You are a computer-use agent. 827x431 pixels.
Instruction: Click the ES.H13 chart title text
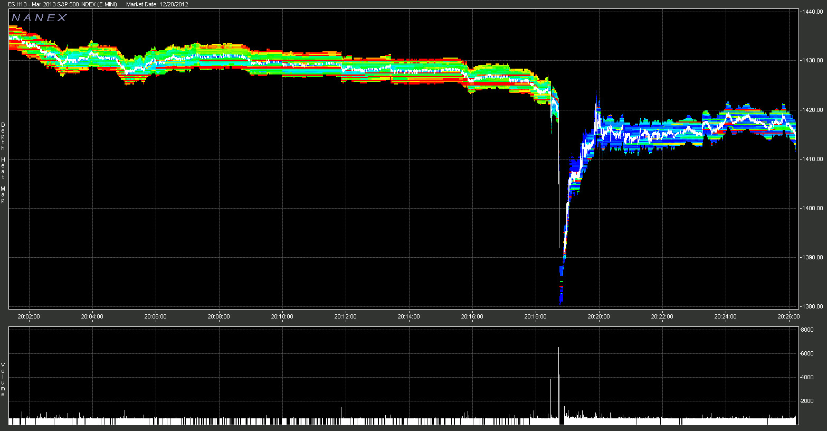coord(62,4)
